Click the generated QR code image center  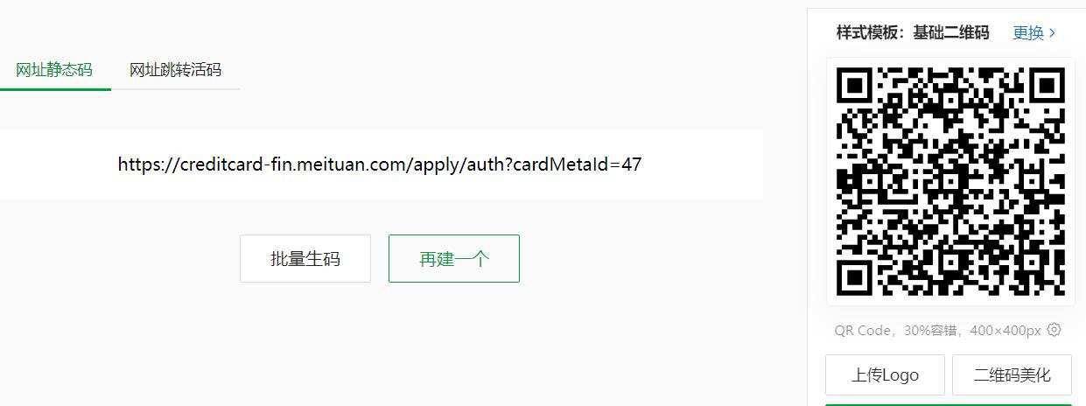[x=950, y=182]
